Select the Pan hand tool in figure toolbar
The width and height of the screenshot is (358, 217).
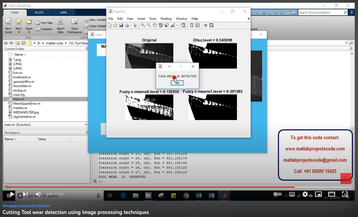pos(155,25)
